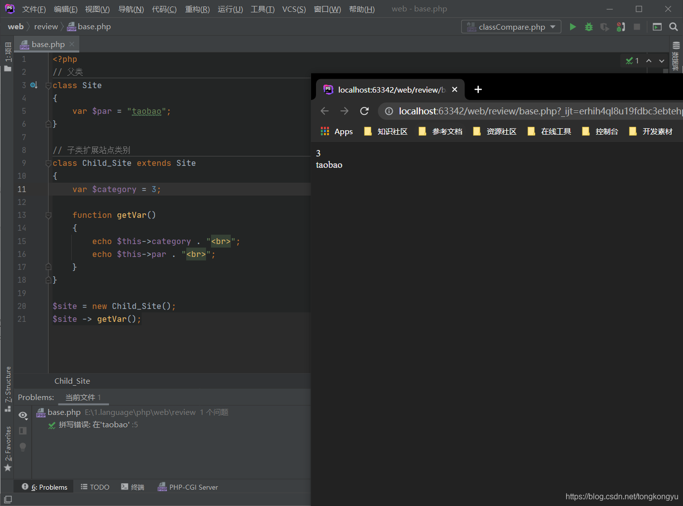Open the 代码(C) menu
683x506 pixels.
(164, 9)
